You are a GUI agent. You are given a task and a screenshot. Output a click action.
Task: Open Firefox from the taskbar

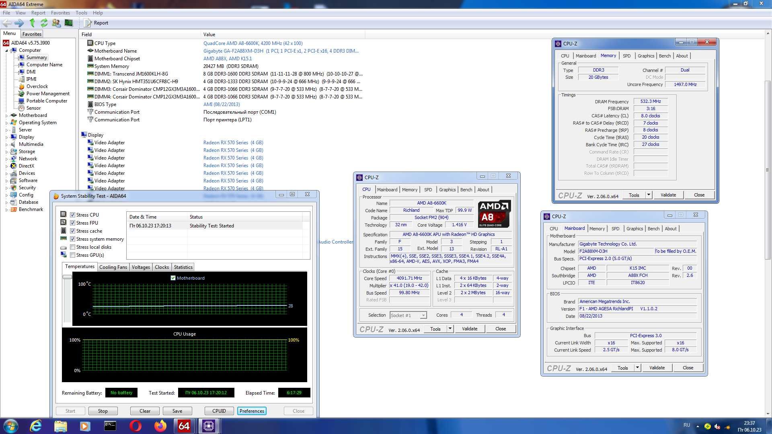(160, 426)
